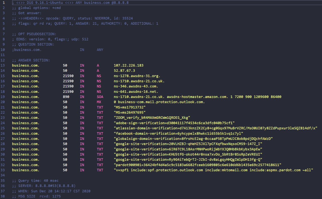Click google-site-verification value starting Ry9G4iTebQrTJ
The image size is (322, 199).
click(188, 160)
